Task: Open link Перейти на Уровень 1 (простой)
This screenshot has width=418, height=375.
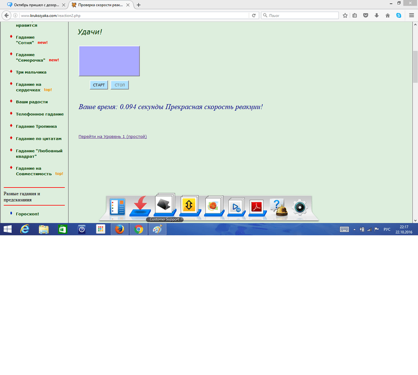Action: pos(112,137)
